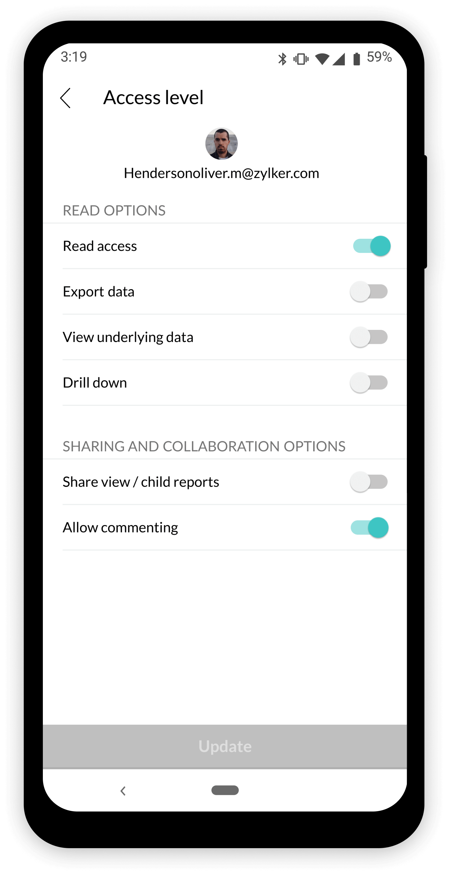Tap the vibrate mode status icon
The image size is (451, 875).
301,59
